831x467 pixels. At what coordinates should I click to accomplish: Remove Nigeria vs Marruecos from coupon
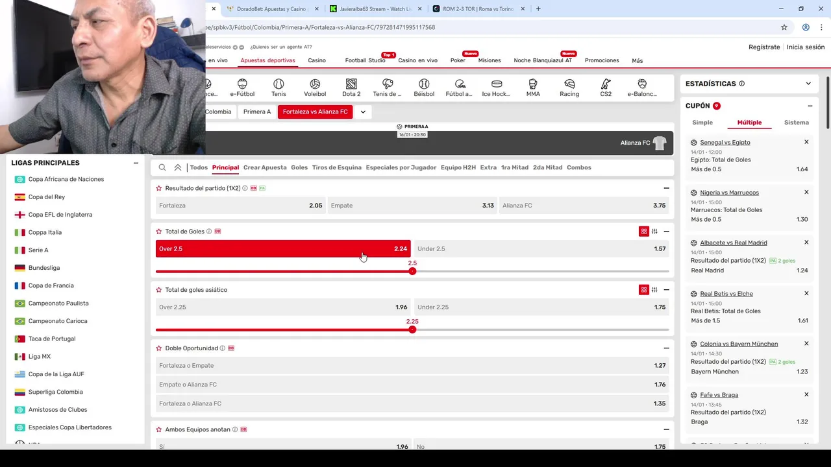tap(806, 192)
